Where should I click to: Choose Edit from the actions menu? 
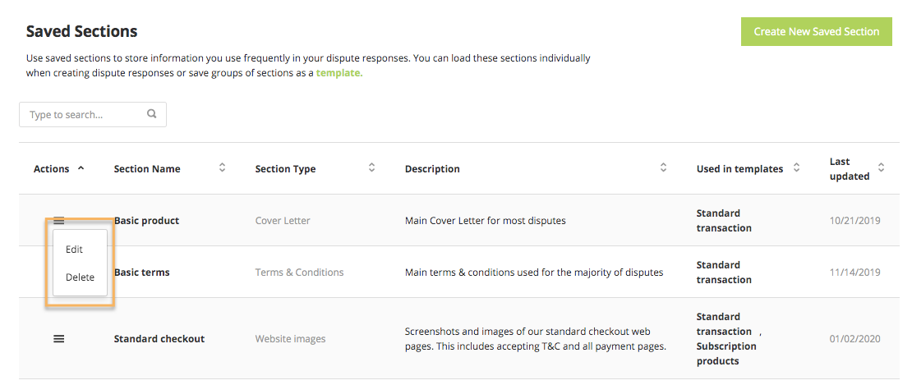point(74,250)
